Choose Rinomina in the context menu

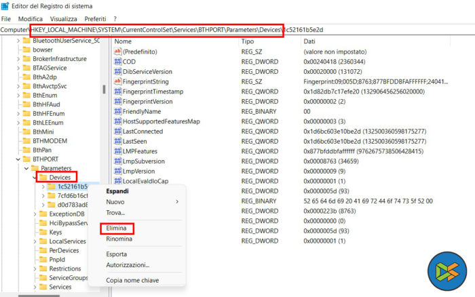pos(119,239)
